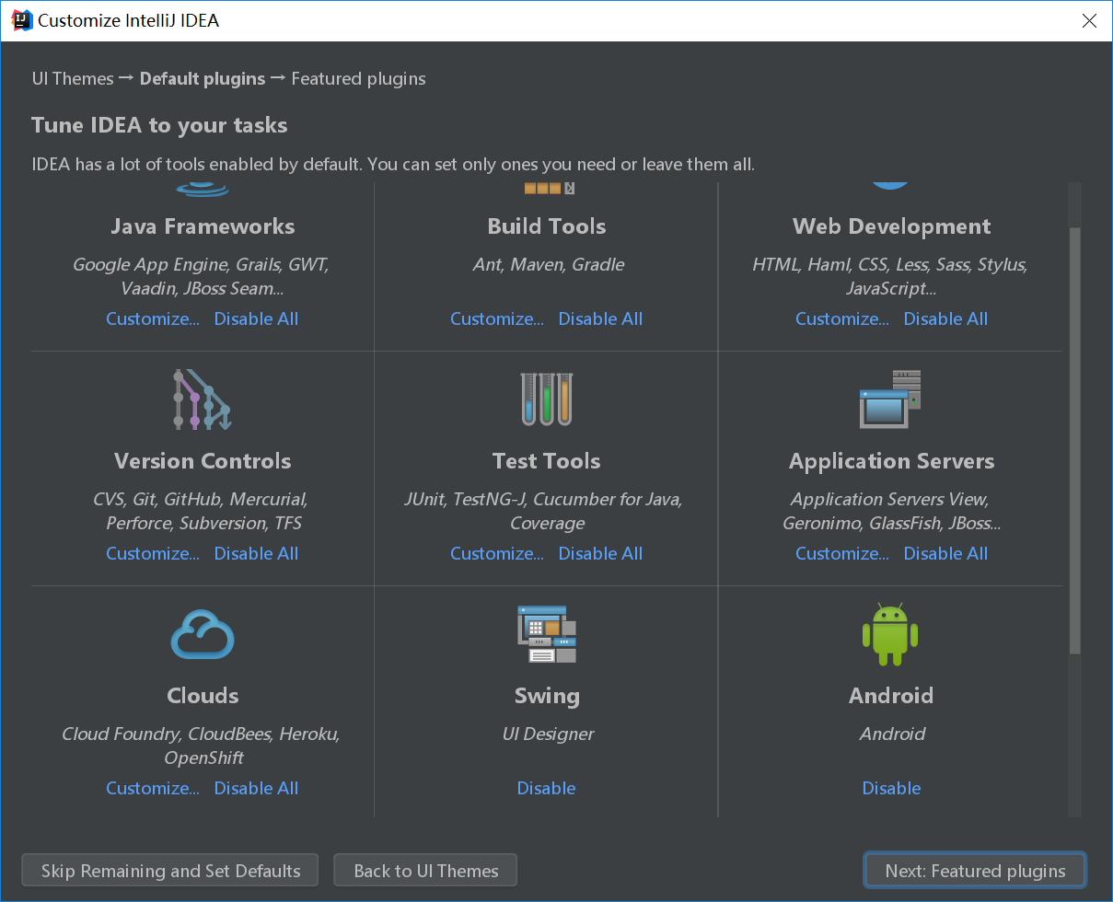Click the Featured plugins breadcrumb step

359,78
